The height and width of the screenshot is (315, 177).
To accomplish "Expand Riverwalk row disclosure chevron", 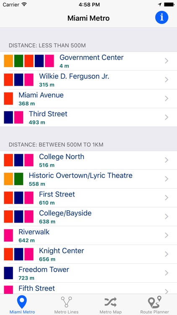I will coord(167,235).
